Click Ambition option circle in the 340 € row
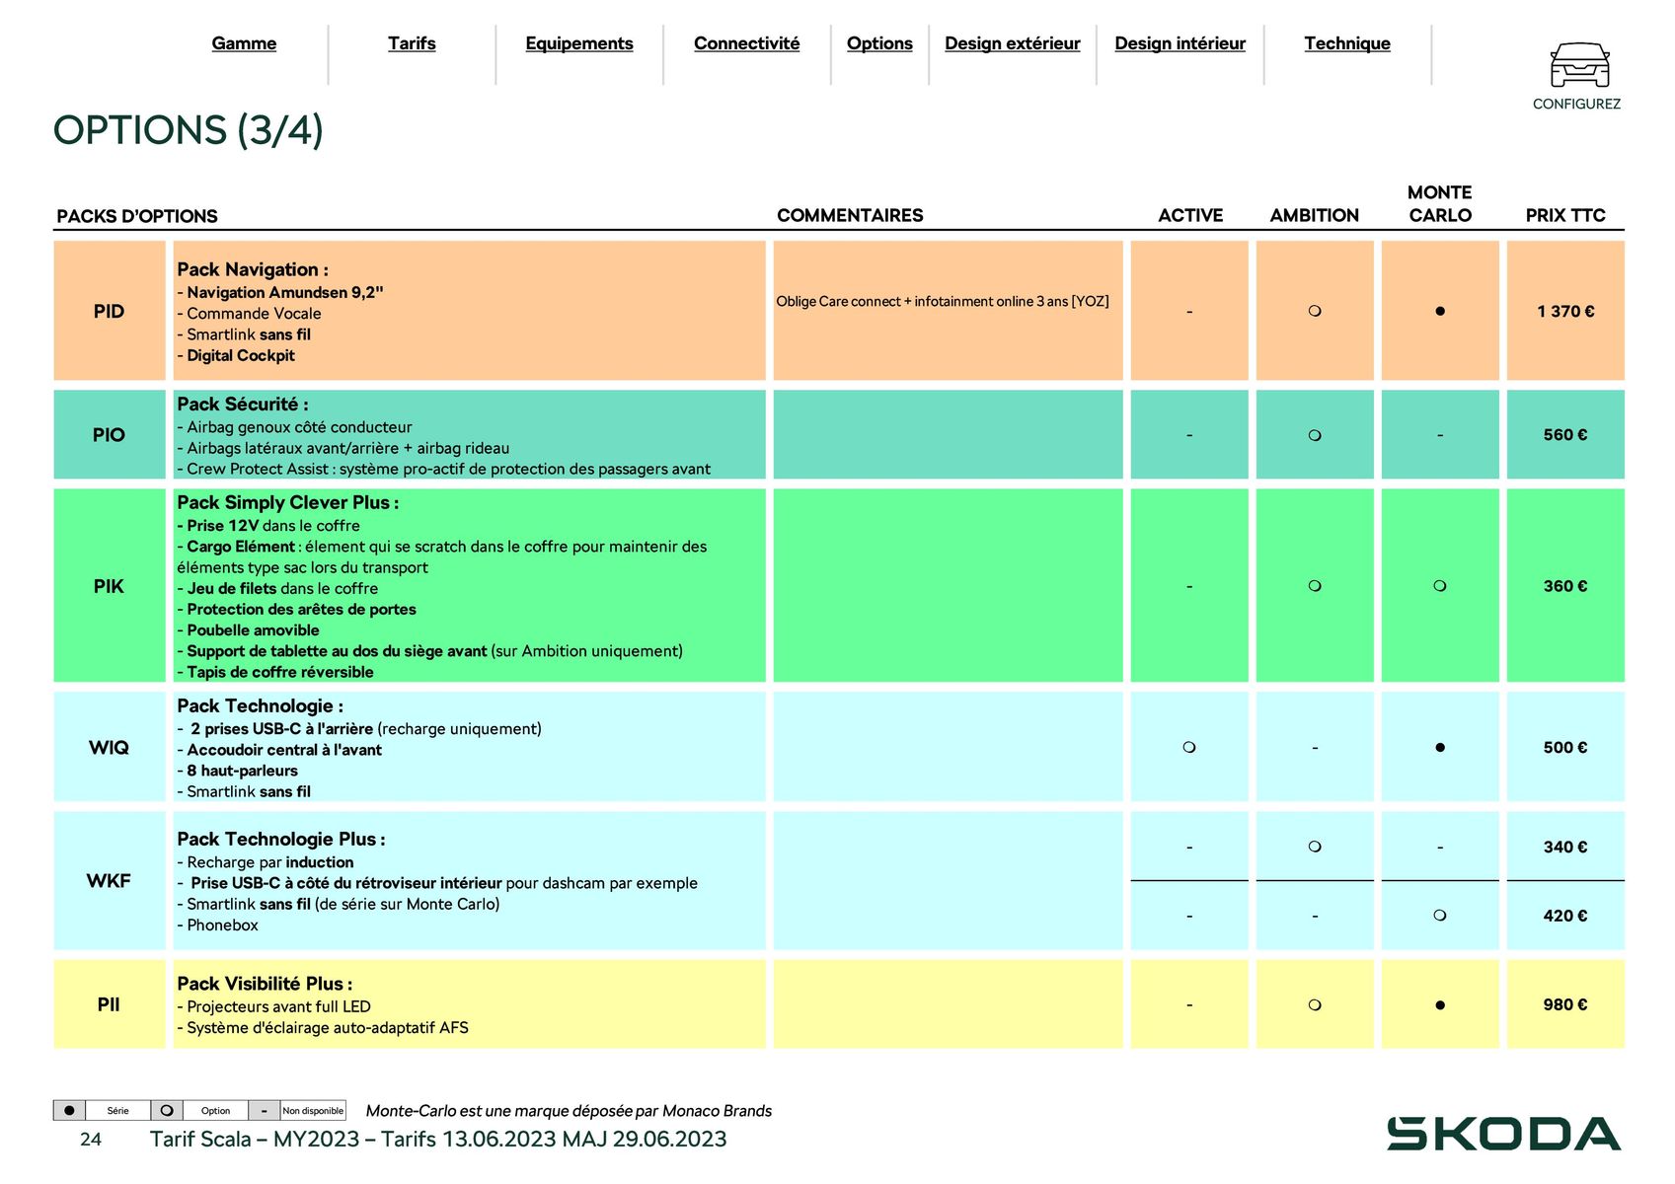Image resolution: width=1675 pixels, height=1184 pixels. 1315,847
